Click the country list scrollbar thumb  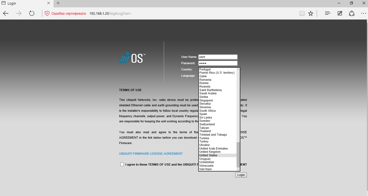pyautogui.click(x=238, y=154)
